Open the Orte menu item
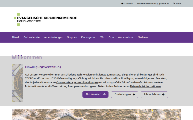 coord(111,37)
